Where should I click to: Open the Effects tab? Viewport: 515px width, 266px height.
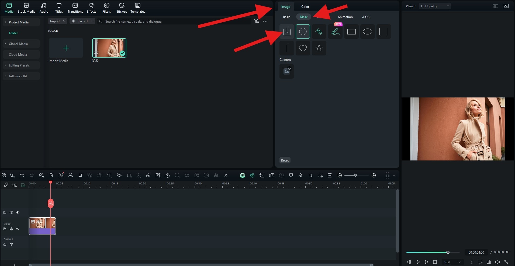[x=91, y=8]
